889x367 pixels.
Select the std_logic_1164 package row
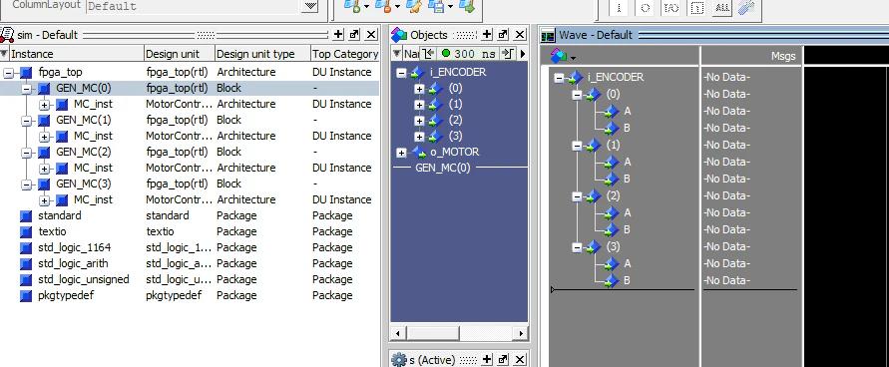click(190, 247)
